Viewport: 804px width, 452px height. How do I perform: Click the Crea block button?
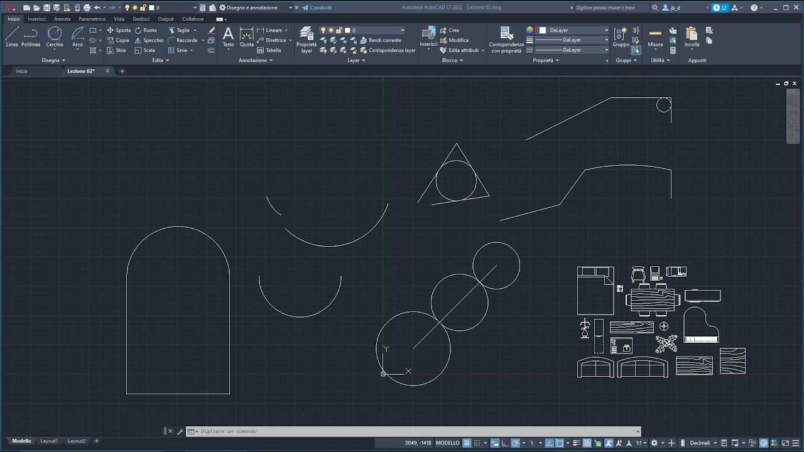450,30
